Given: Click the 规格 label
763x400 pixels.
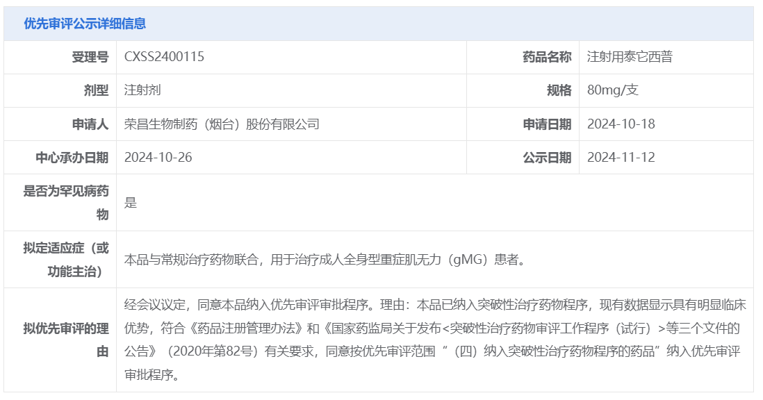Looking at the screenshot, I should pyautogui.click(x=559, y=90).
